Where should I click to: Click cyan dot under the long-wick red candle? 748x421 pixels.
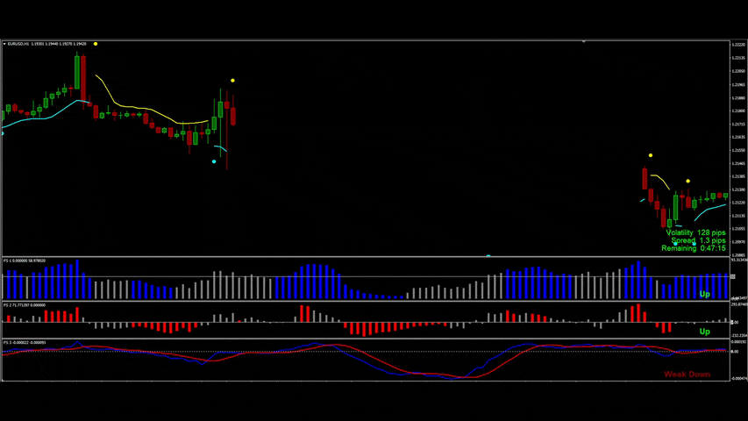pos(216,161)
